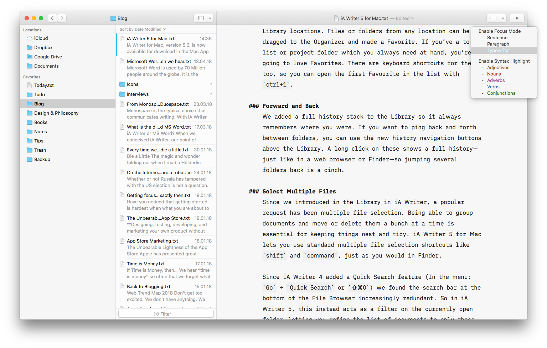The height and width of the screenshot is (348, 547).
Task: Expand the Interviews folder arrow
Action: coord(211,94)
